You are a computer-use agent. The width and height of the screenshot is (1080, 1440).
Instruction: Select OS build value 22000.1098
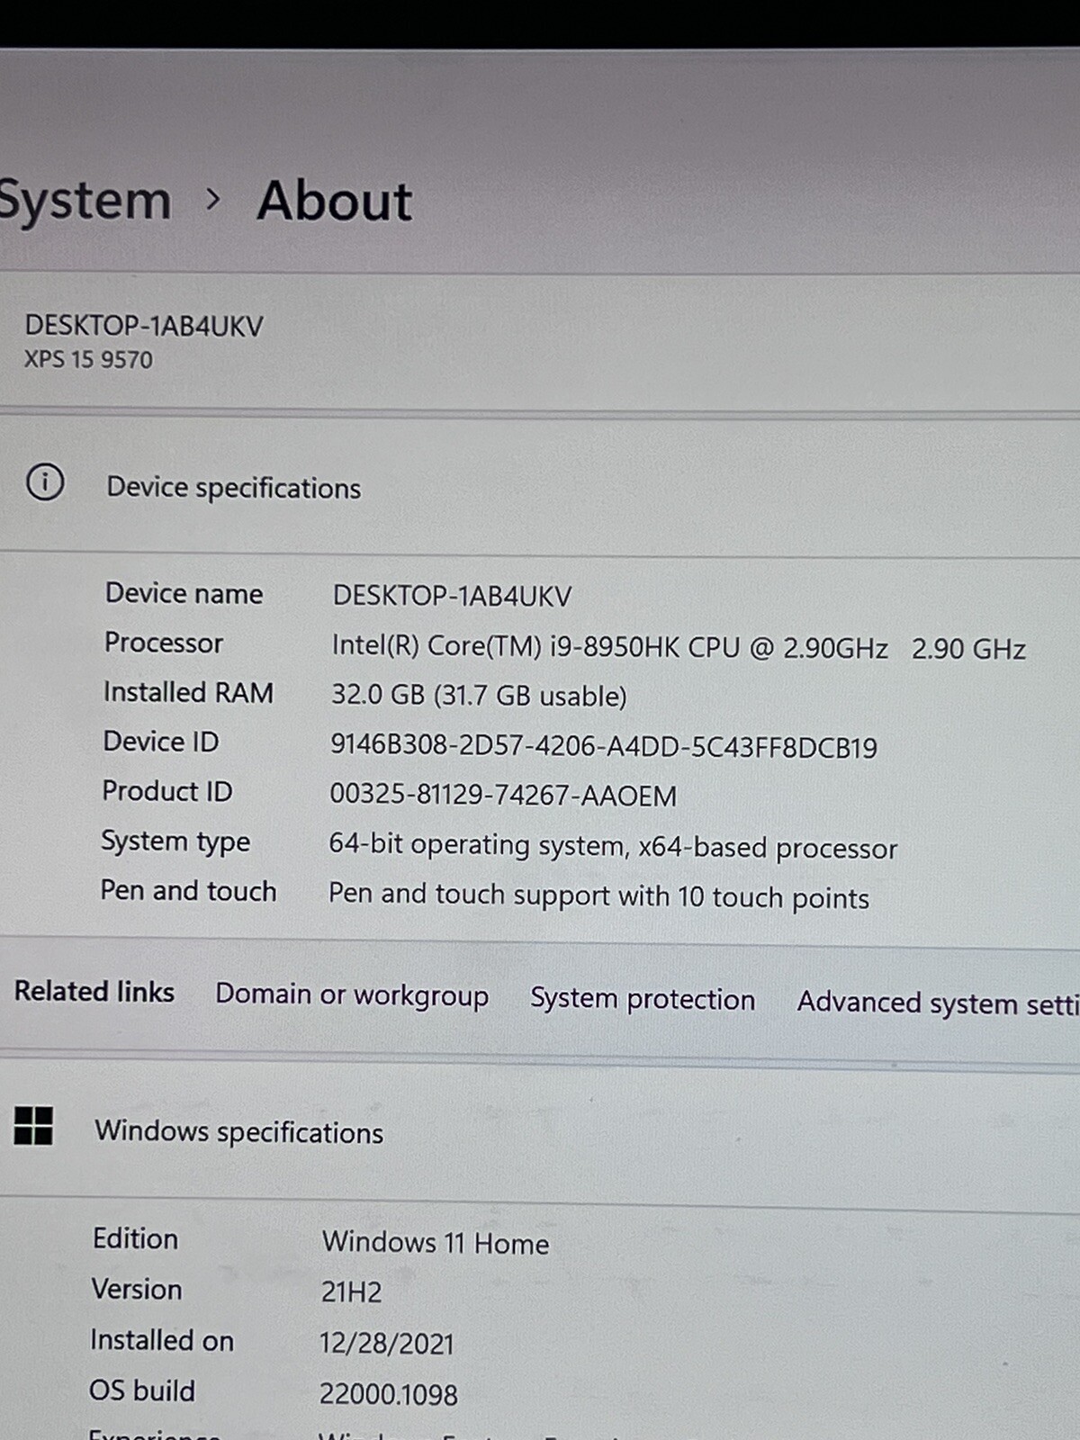click(x=388, y=1394)
